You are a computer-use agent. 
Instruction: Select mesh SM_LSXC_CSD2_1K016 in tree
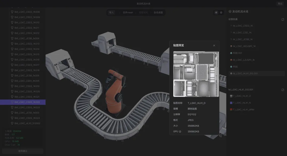tap(27, 59)
